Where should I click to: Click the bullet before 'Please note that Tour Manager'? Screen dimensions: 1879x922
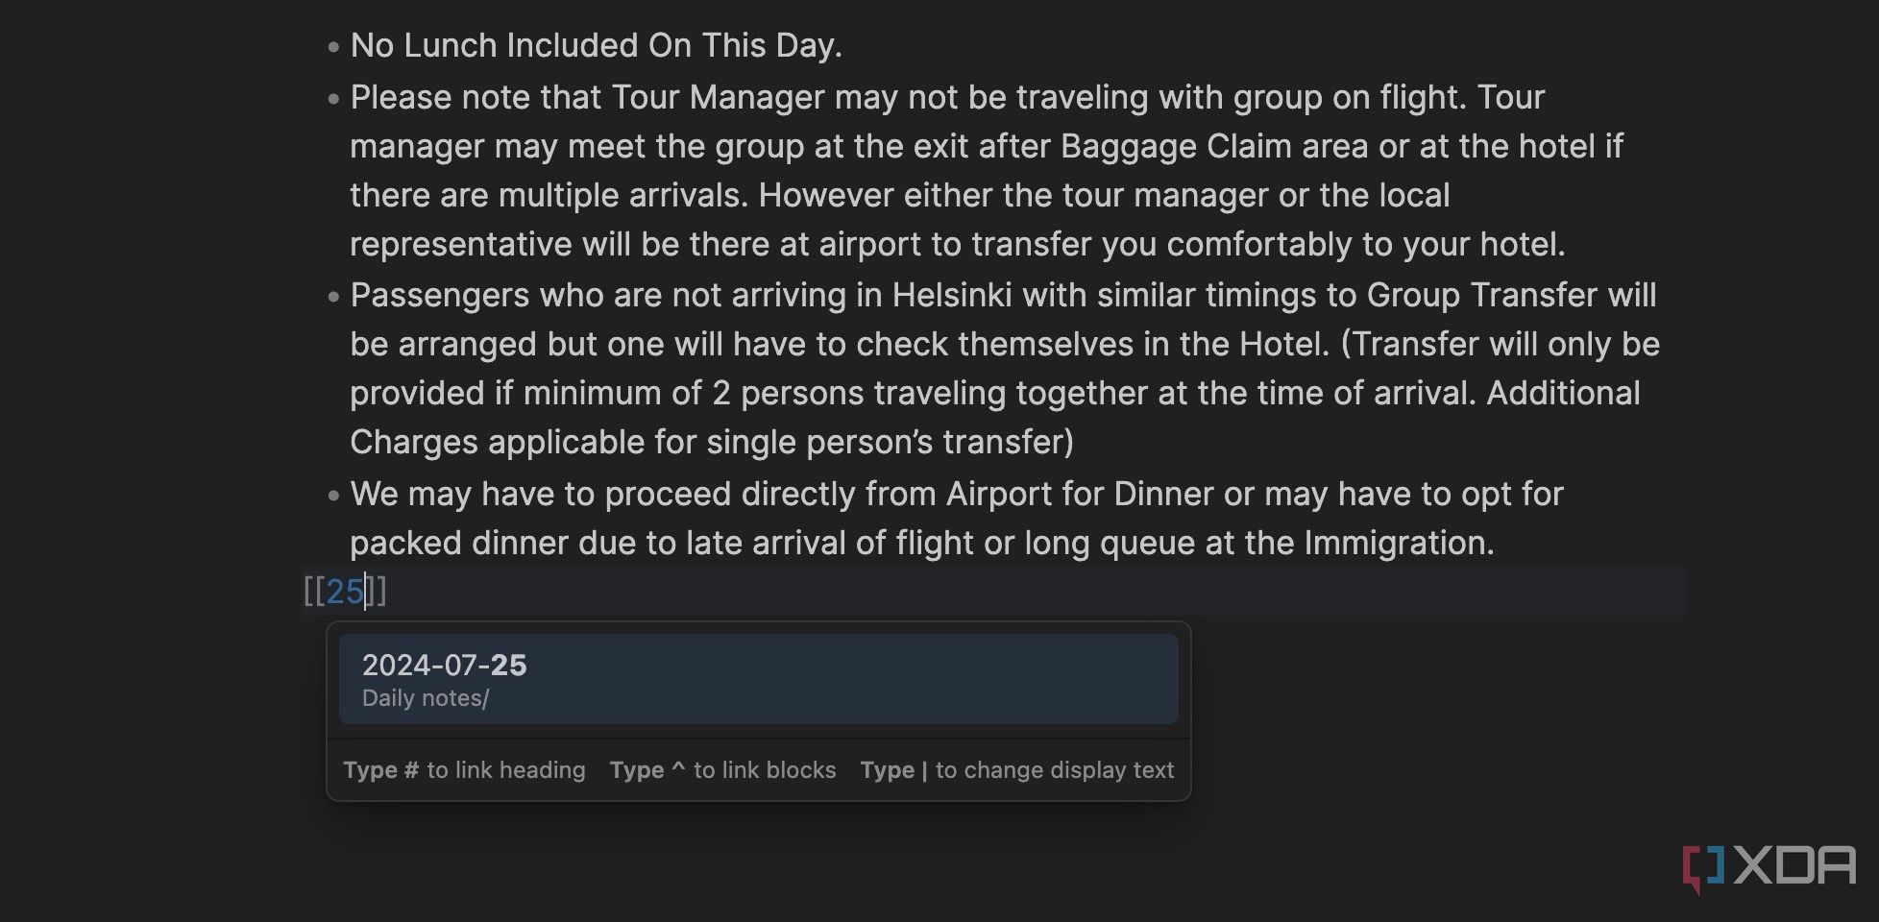(333, 98)
